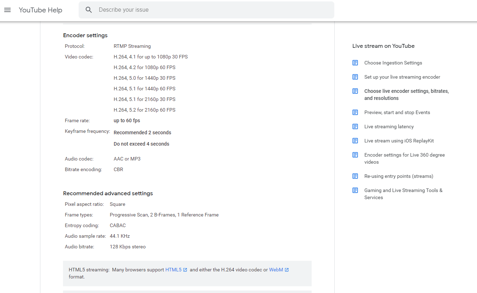Click article icon beside Choose Ingestion Settings
Viewport: 477px width, 293px height.
pyautogui.click(x=355, y=63)
